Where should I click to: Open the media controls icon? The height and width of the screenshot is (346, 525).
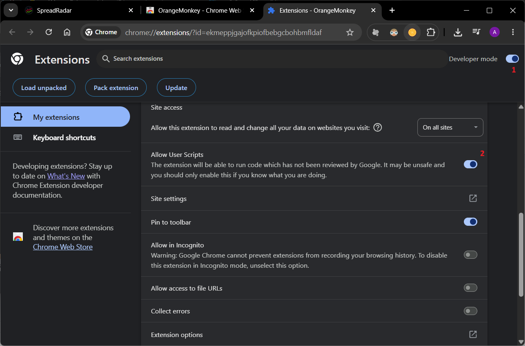pyautogui.click(x=476, y=32)
